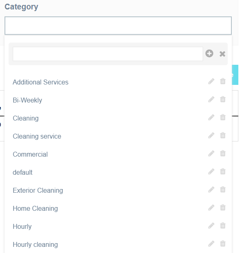Image resolution: width=240 pixels, height=253 pixels.
Task: Open the Category dropdown box
Action: coord(118,26)
